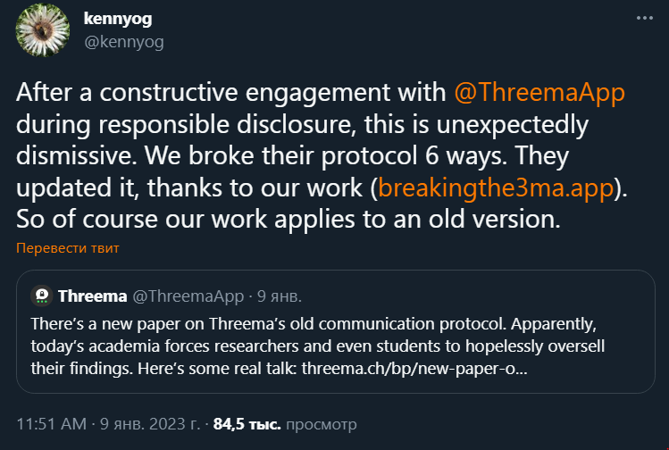
Task: Click the gray @kennyog handle
Action: 123,41
